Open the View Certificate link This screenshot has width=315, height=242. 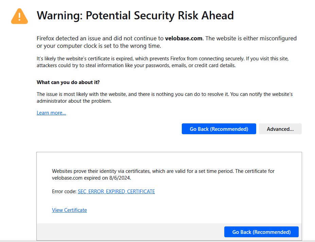tap(69, 210)
